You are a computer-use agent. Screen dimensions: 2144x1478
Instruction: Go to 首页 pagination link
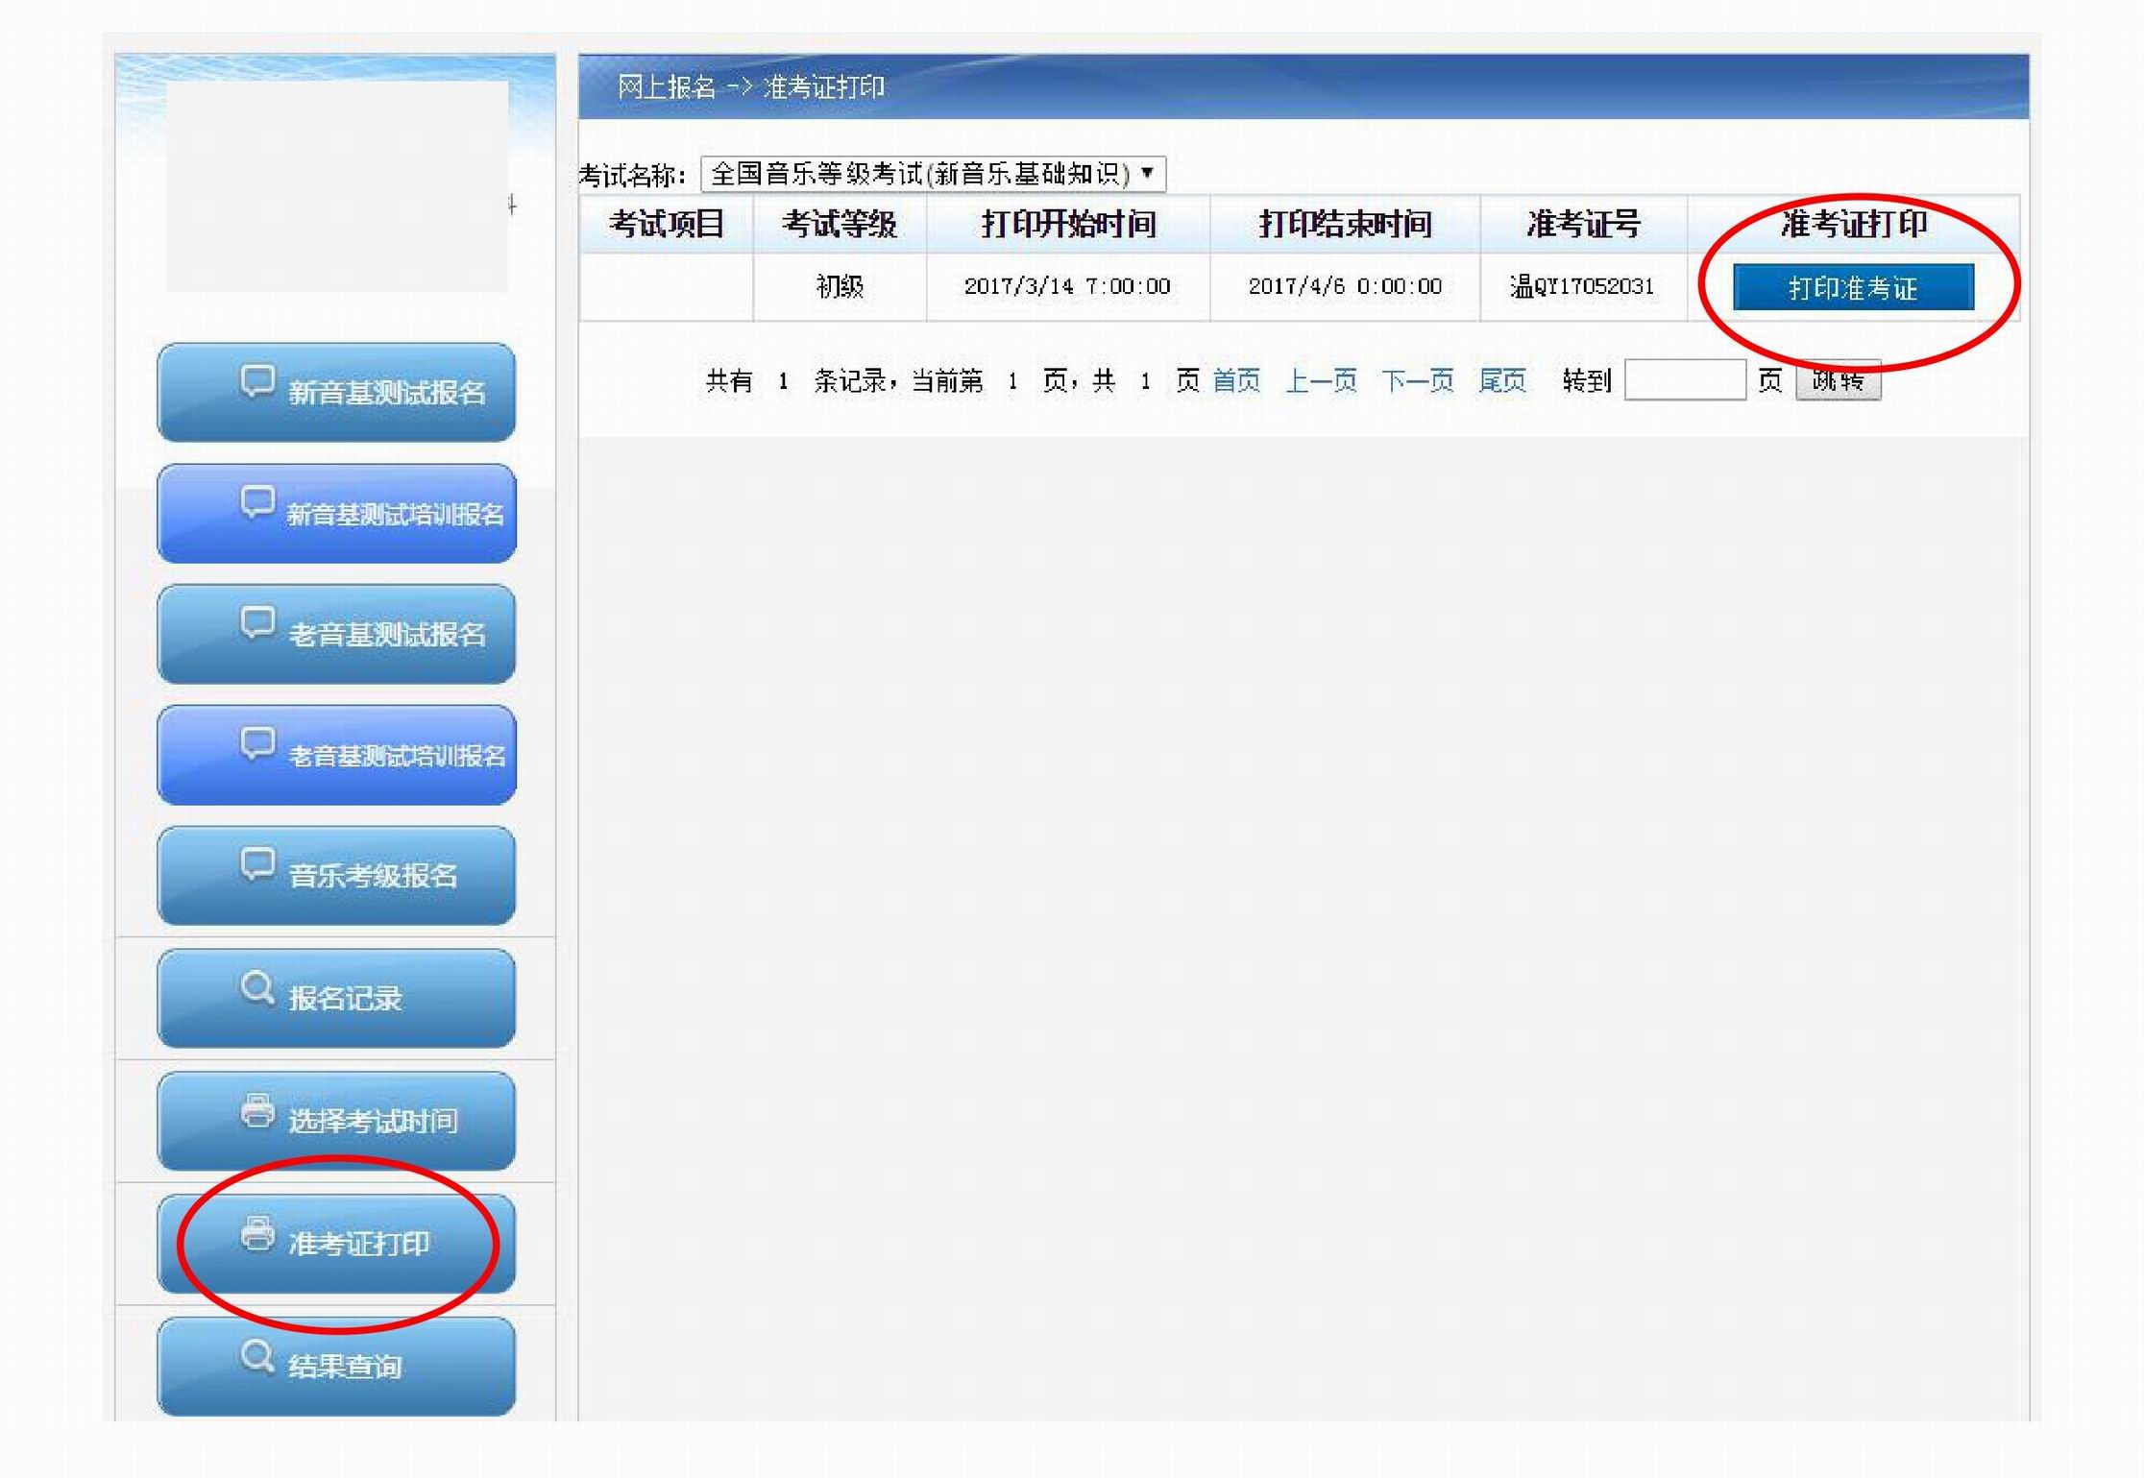coord(1236,381)
